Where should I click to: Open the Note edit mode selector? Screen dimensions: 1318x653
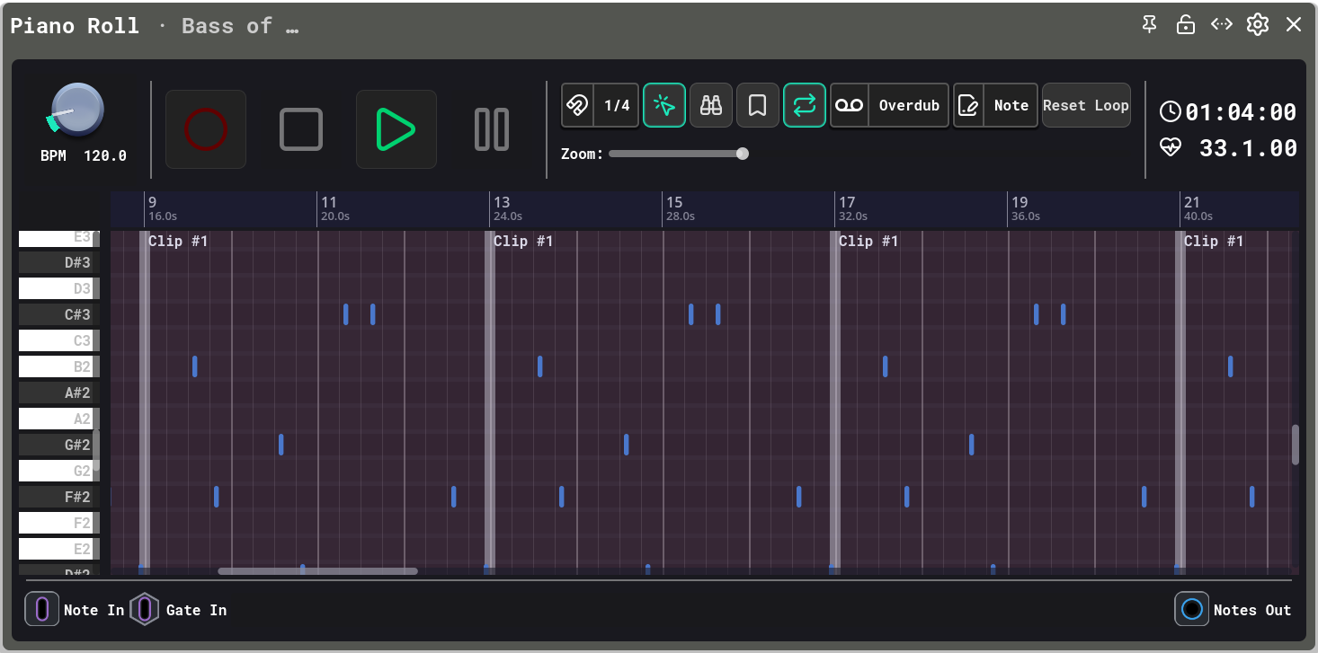(x=1011, y=105)
